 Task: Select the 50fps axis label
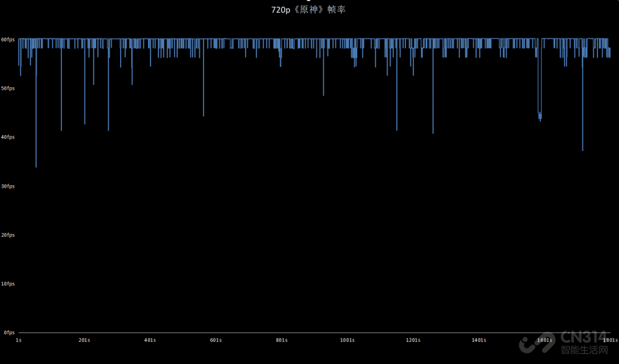(x=8, y=89)
